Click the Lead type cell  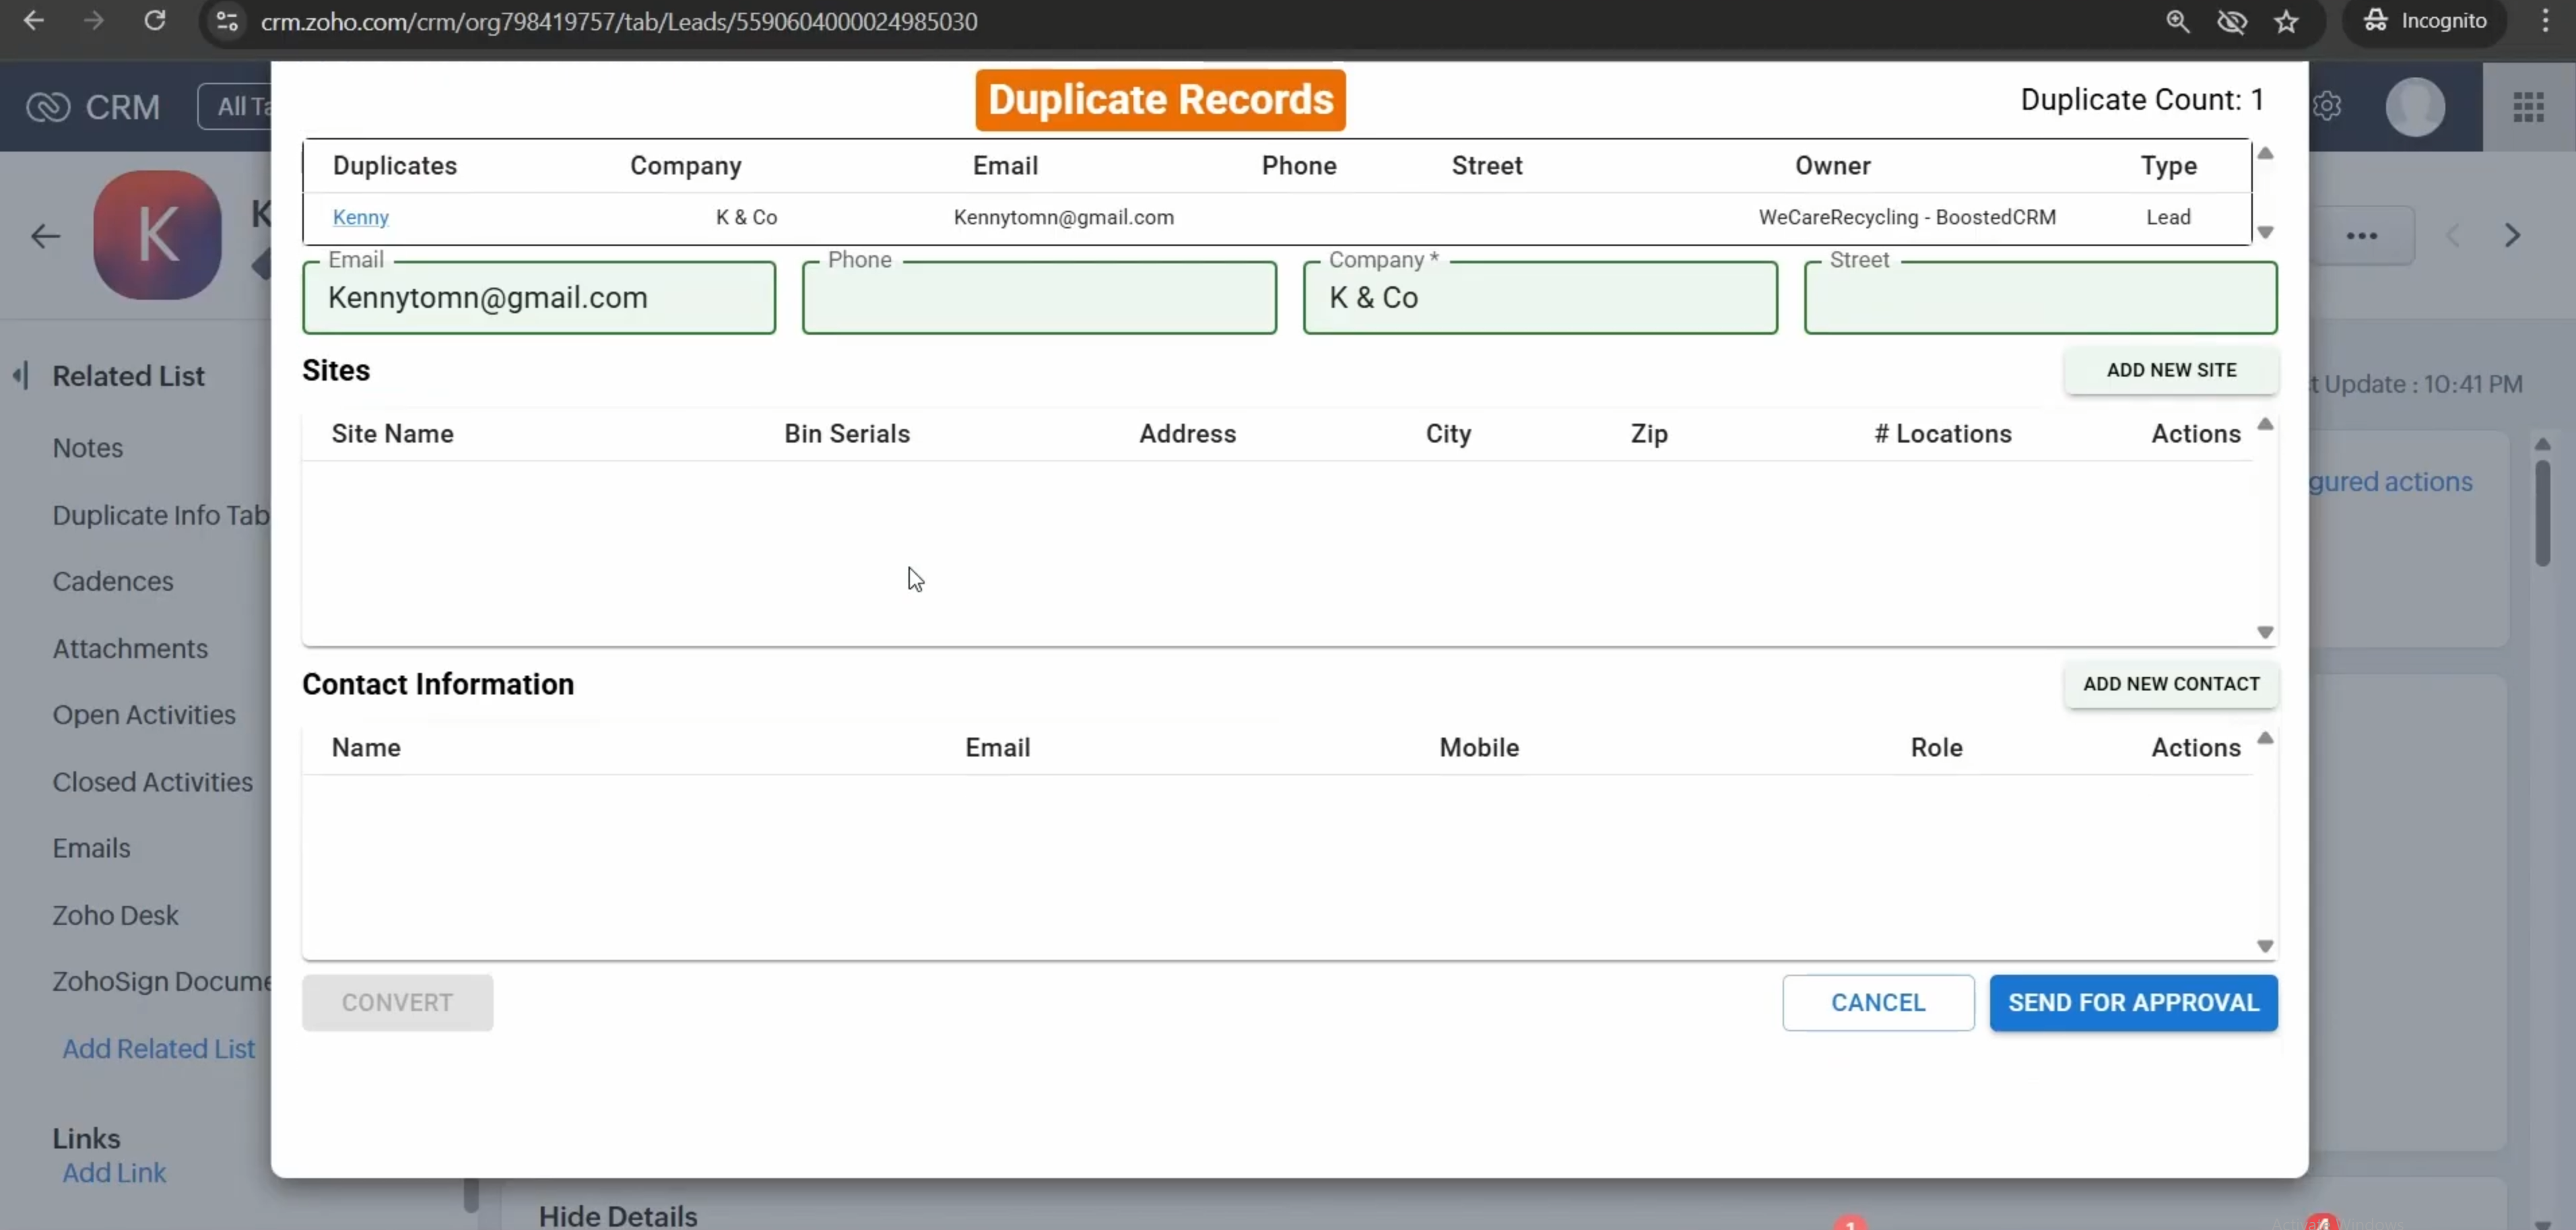(x=2168, y=217)
